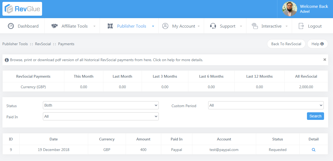Screen dimensions: 333x161
Task: Click the Currency (GBP) summary cell
Action: [33, 87]
